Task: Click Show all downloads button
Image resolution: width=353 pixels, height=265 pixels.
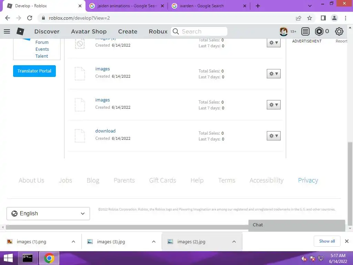Action: point(327,241)
